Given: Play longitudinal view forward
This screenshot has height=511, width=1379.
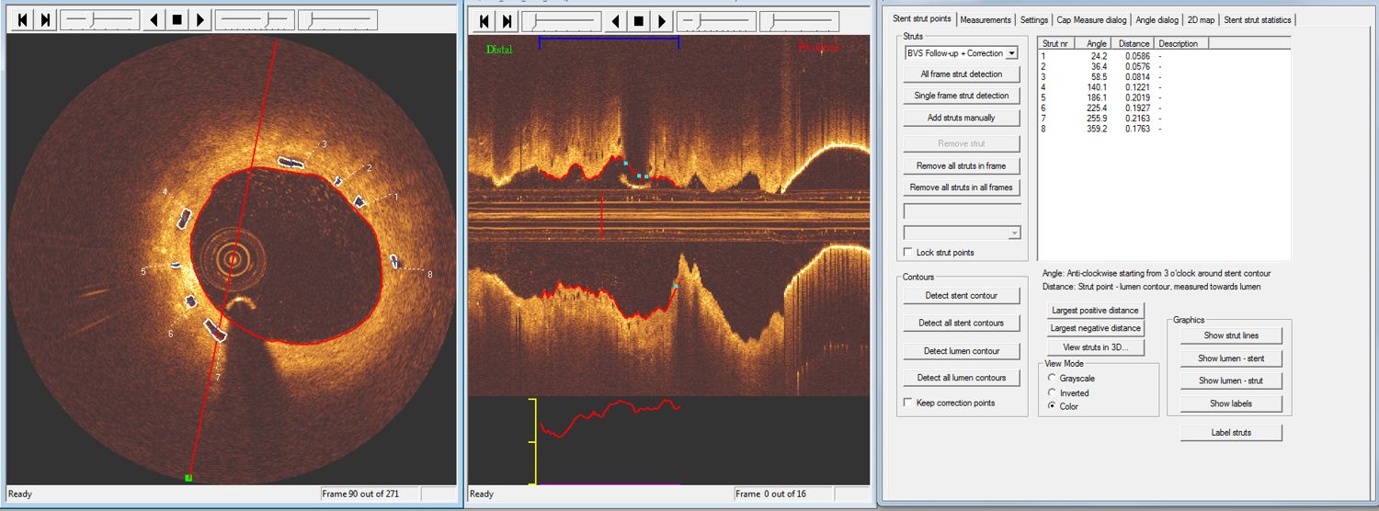Looking at the screenshot, I should coord(661,21).
